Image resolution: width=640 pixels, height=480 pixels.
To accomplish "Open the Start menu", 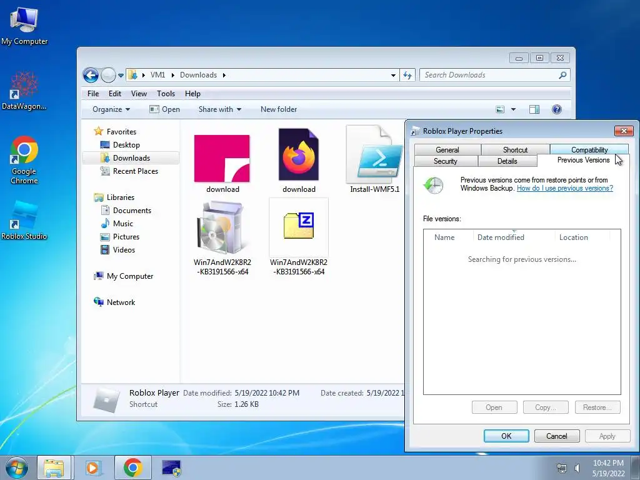I will tap(16, 467).
